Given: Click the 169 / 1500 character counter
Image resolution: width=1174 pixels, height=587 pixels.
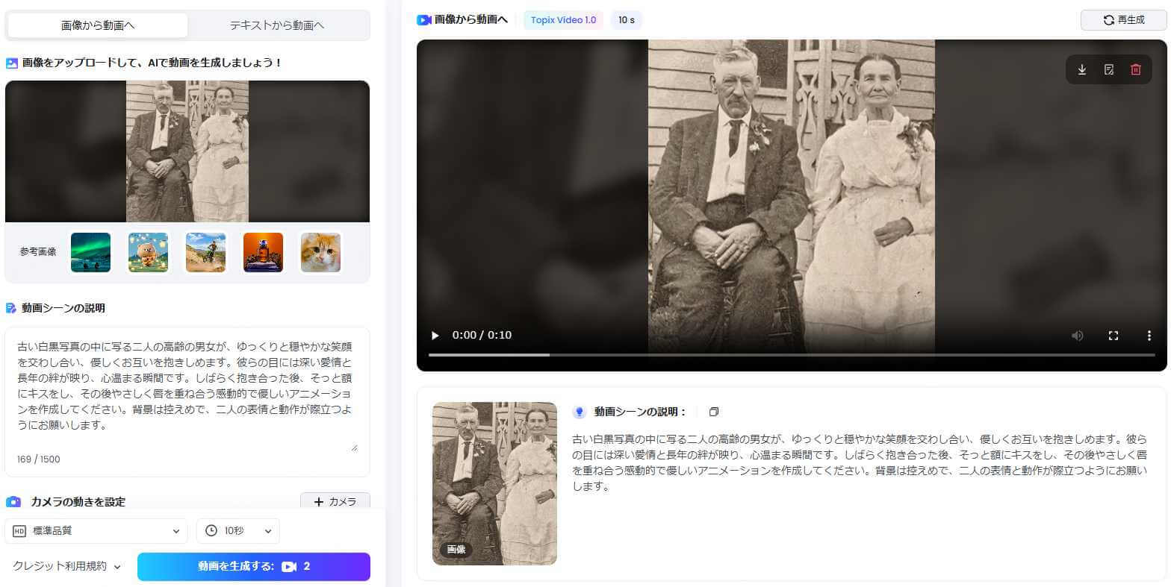Looking at the screenshot, I should click(x=38, y=459).
